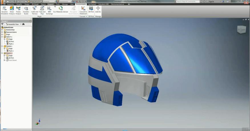The width and height of the screenshot is (250, 131).
Task: Click the Home icon in quick access toolbar
Action: point(26,1)
